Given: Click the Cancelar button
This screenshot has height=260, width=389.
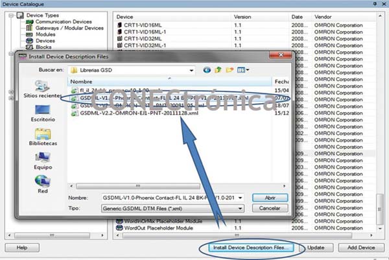Looking at the screenshot, I should (x=270, y=209).
